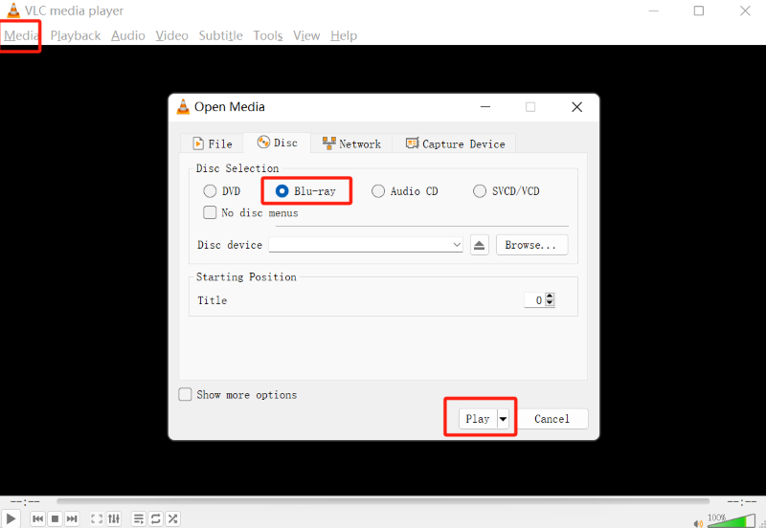Select the Blu-ray radio button

coord(282,190)
